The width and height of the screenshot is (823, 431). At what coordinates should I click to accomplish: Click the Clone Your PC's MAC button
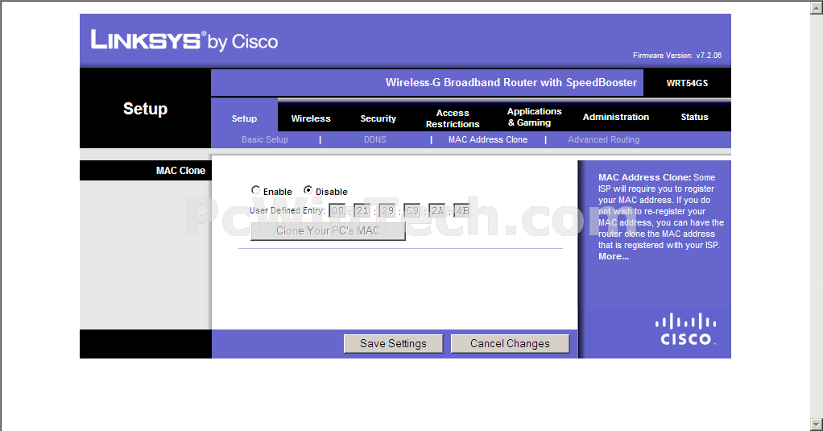pos(328,231)
